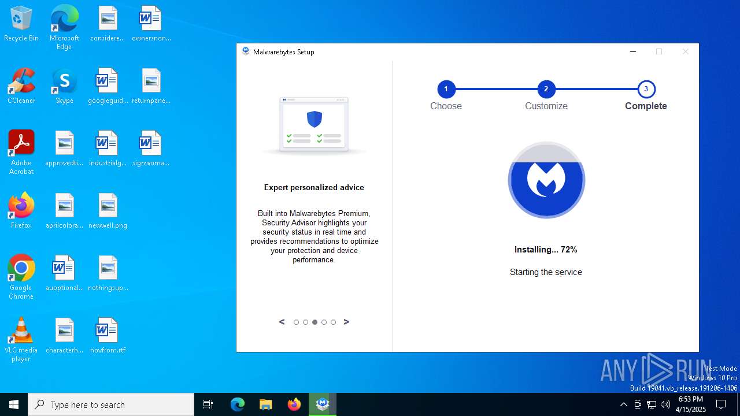
Task: Select the nothingsup... image file
Action: pos(108,273)
